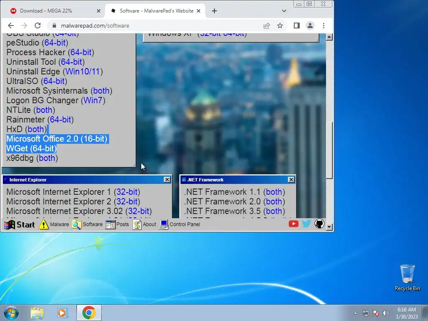View site security lock icon
Screen dimensions: 428x321
pyautogui.click(x=54, y=25)
